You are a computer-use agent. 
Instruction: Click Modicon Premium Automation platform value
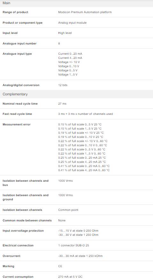pos(85,12)
